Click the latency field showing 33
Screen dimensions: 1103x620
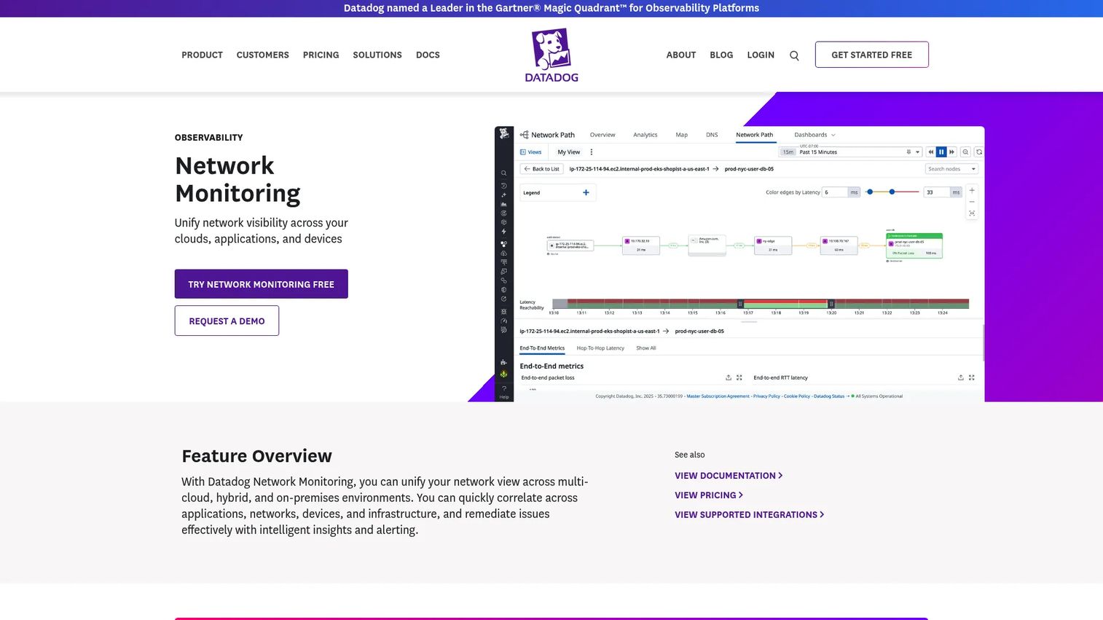click(x=936, y=192)
